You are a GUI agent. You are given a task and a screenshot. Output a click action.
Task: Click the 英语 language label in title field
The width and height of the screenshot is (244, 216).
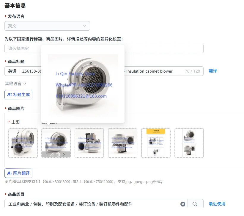tap(12, 71)
